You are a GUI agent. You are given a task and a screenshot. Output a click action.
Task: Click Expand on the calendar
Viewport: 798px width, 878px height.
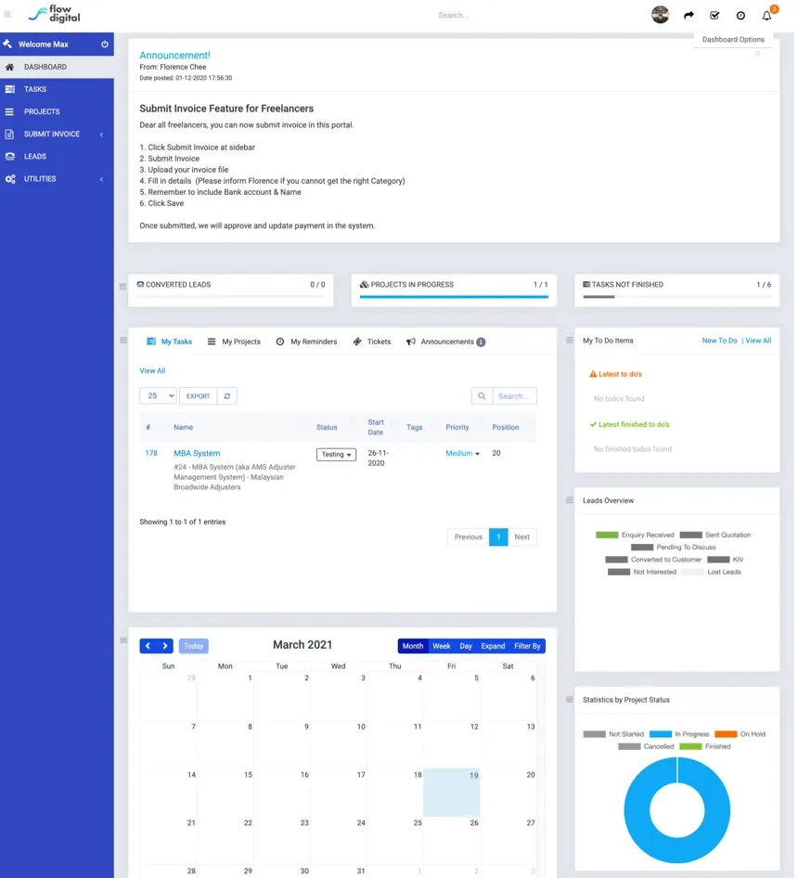[x=493, y=646]
